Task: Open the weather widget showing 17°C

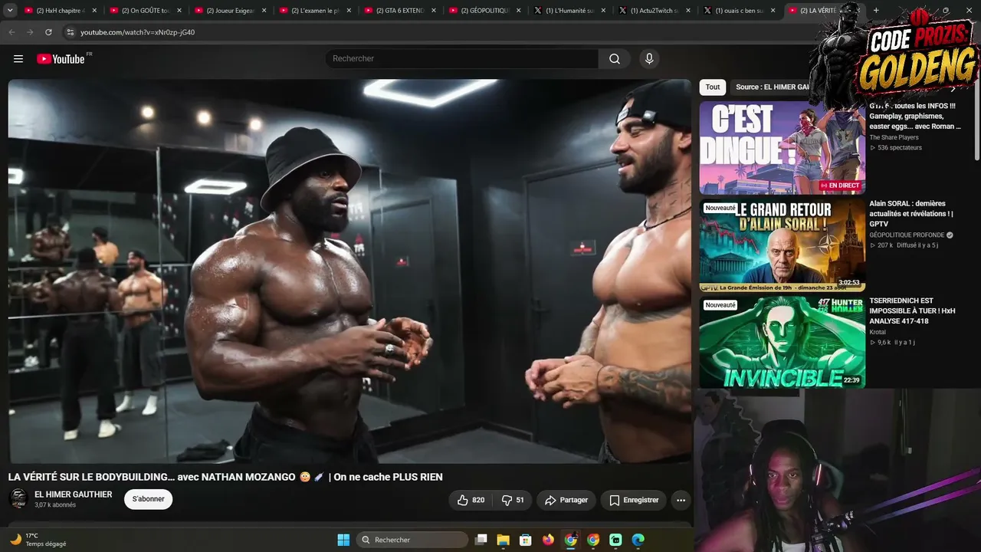Action: click(37, 540)
